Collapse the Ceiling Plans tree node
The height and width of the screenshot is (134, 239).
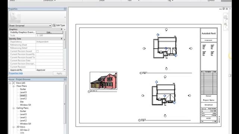pos(13,108)
